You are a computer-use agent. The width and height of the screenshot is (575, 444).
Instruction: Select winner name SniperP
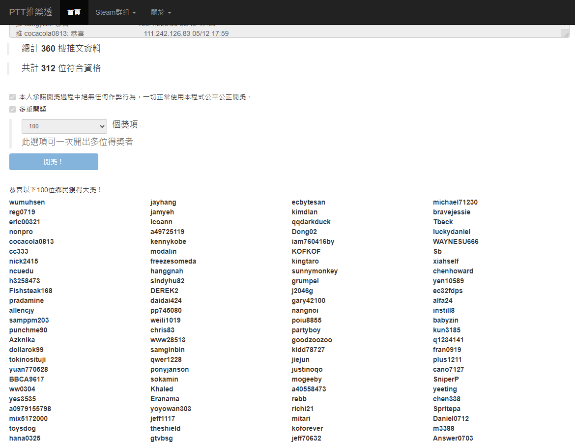coord(446,379)
